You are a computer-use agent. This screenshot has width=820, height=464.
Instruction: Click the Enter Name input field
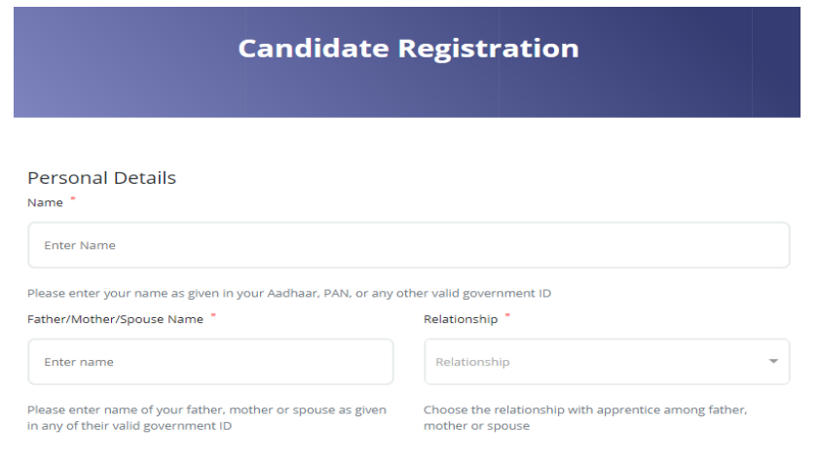pos(408,245)
